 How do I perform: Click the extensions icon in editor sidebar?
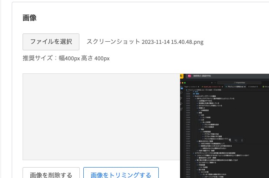pyautogui.click(x=181, y=109)
